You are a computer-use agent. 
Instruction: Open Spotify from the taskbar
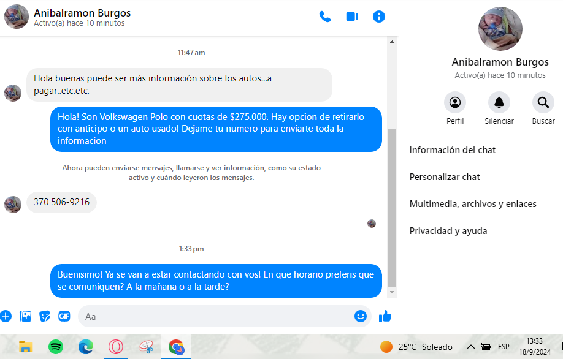click(x=56, y=347)
